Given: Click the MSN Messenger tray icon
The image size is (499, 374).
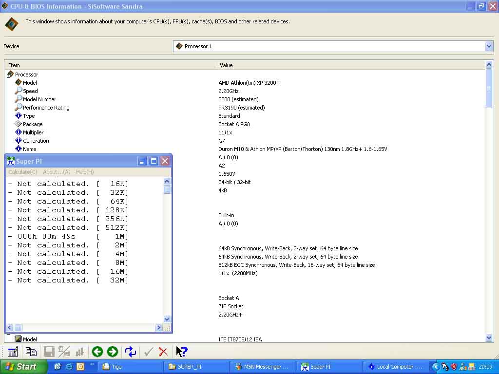Looking at the screenshot, I should tap(463, 367).
